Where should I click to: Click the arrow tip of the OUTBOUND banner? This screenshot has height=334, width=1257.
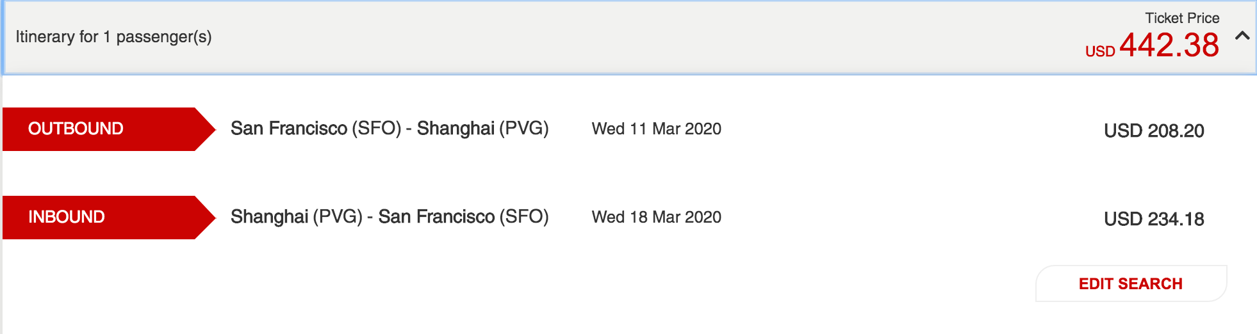[206, 129]
